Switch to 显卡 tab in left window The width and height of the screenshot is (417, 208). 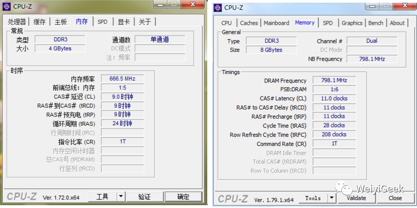coord(124,22)
